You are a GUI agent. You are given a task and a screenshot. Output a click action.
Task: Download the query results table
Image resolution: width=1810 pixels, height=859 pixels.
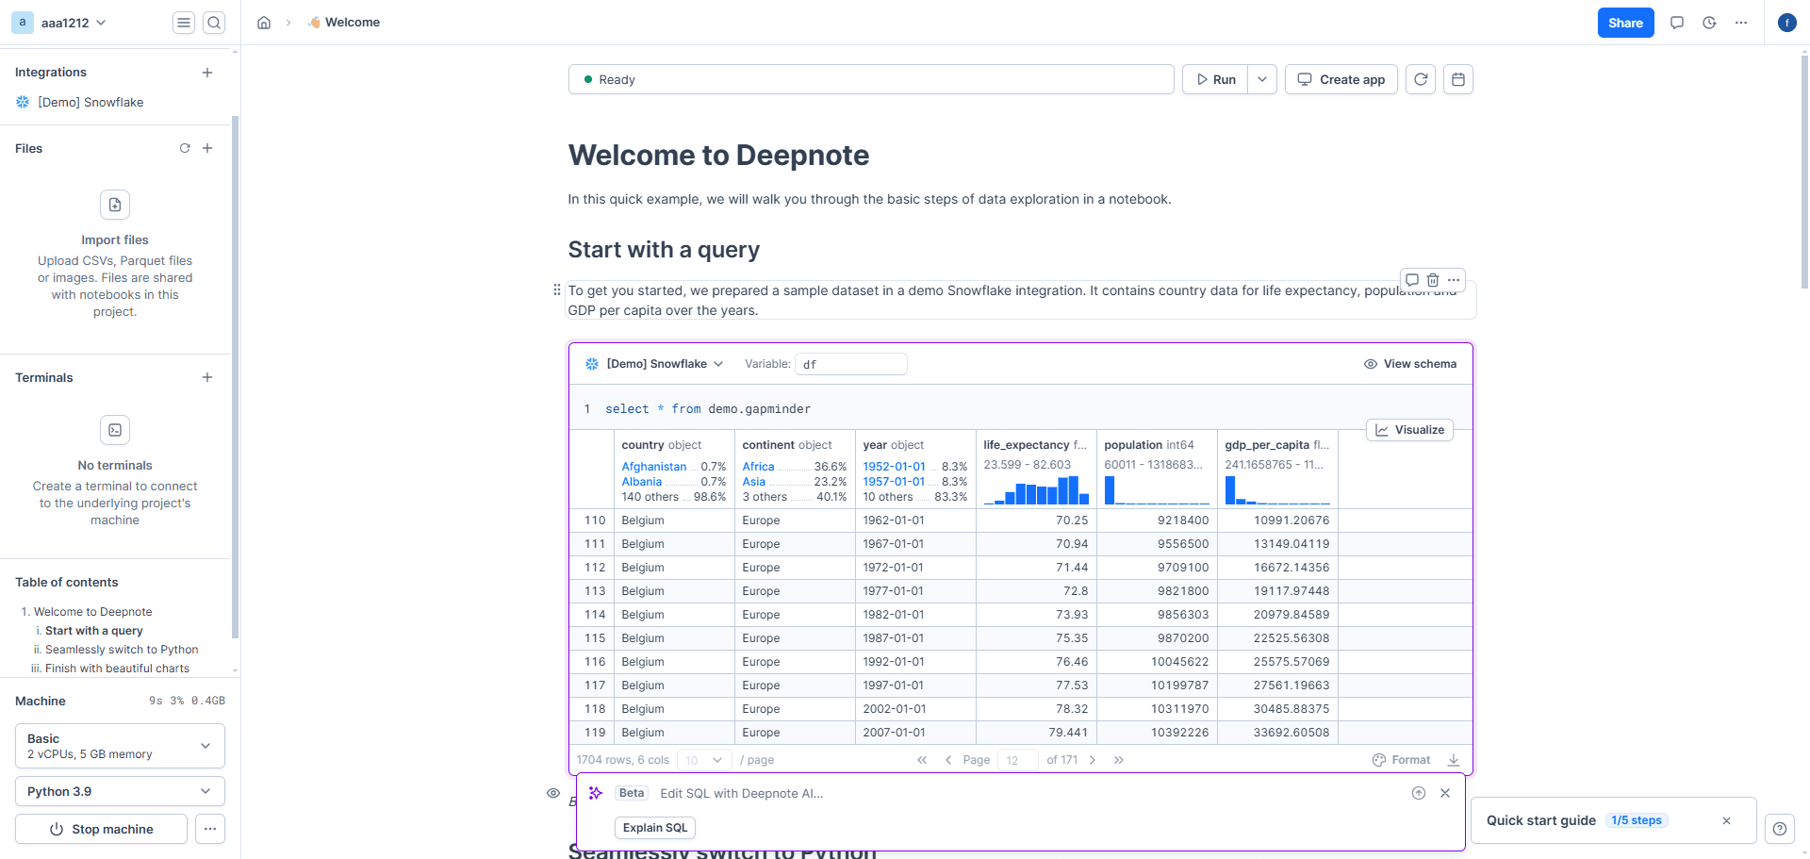tap(1454, 760)
